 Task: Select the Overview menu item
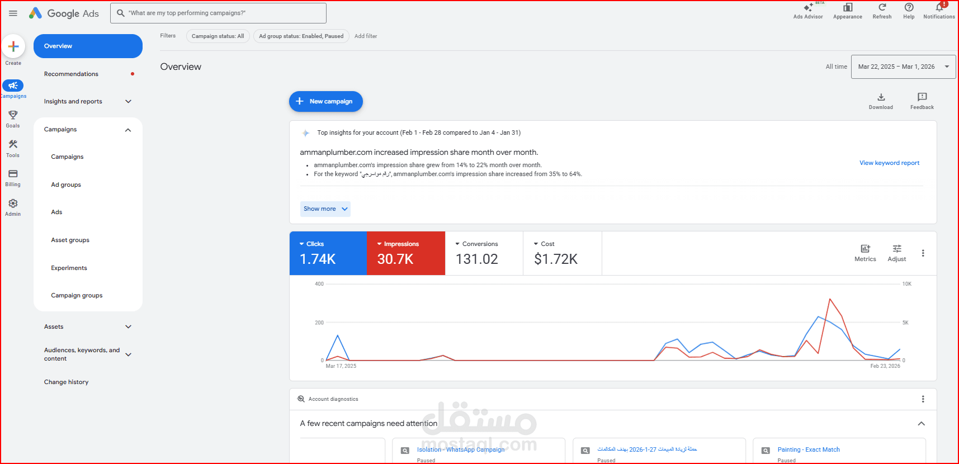[88, 46]
